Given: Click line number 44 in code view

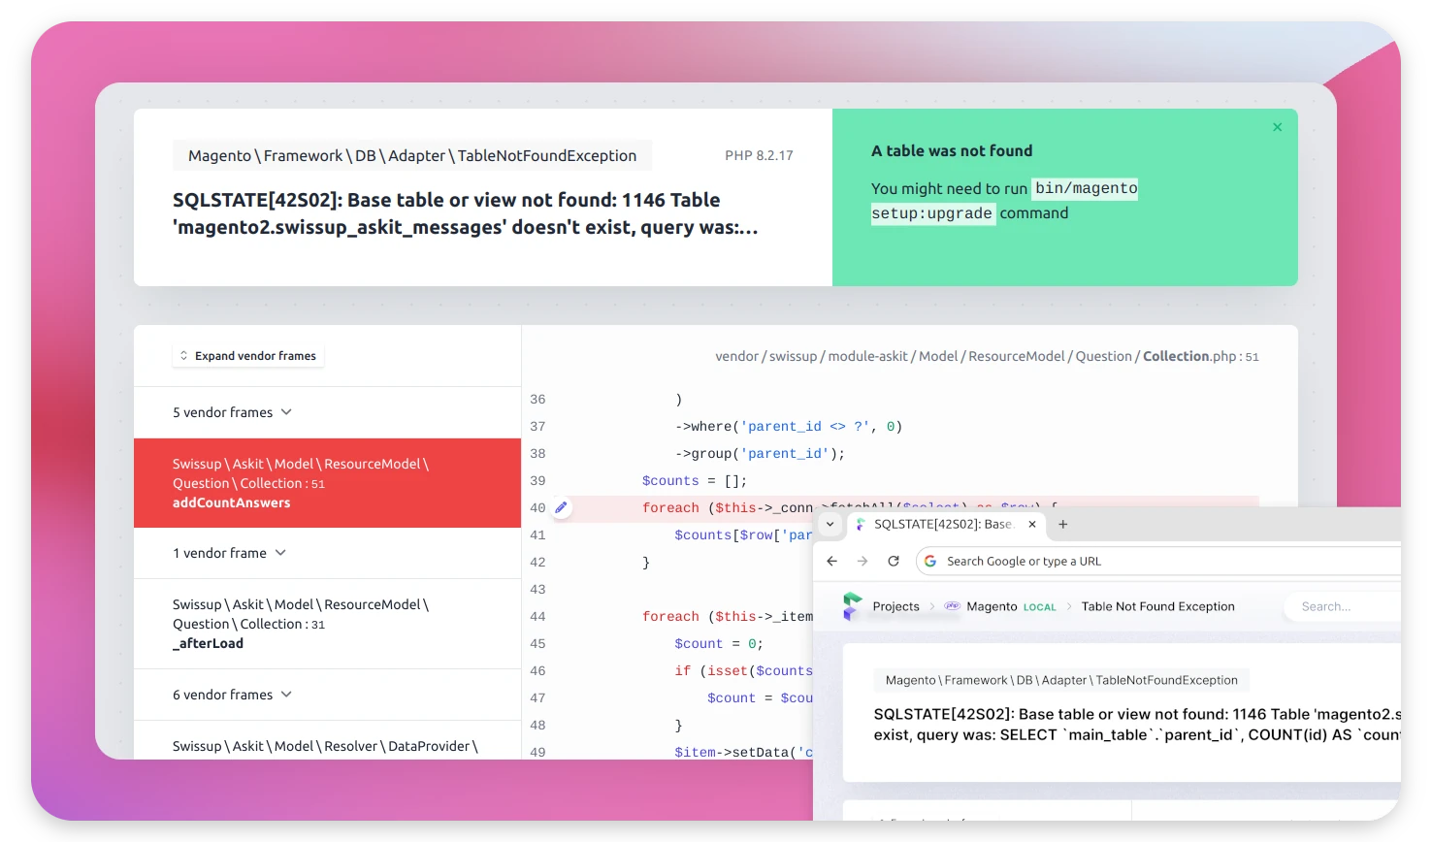Looking at the screenshot, I should (x=537, y=617).
